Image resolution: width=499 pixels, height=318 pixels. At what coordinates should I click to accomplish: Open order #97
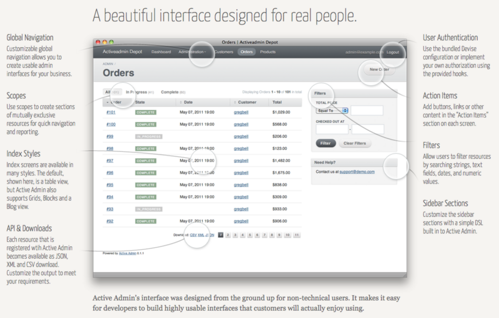110,161
